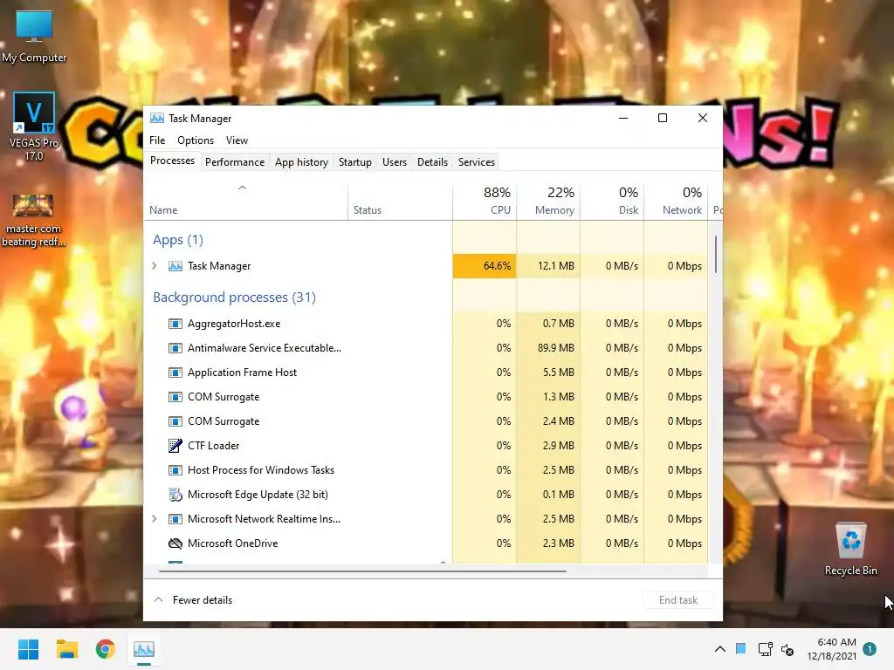Click the vertical scrollbar in process list
This screenshot has width=894, height=670.
(716, 254)
